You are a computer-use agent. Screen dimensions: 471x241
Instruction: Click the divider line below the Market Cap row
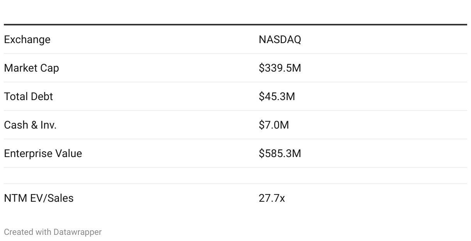coord(235,82)
